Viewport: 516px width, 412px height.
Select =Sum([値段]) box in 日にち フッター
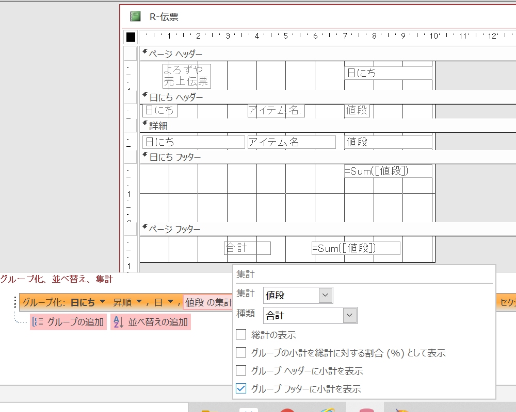(388, 171)
